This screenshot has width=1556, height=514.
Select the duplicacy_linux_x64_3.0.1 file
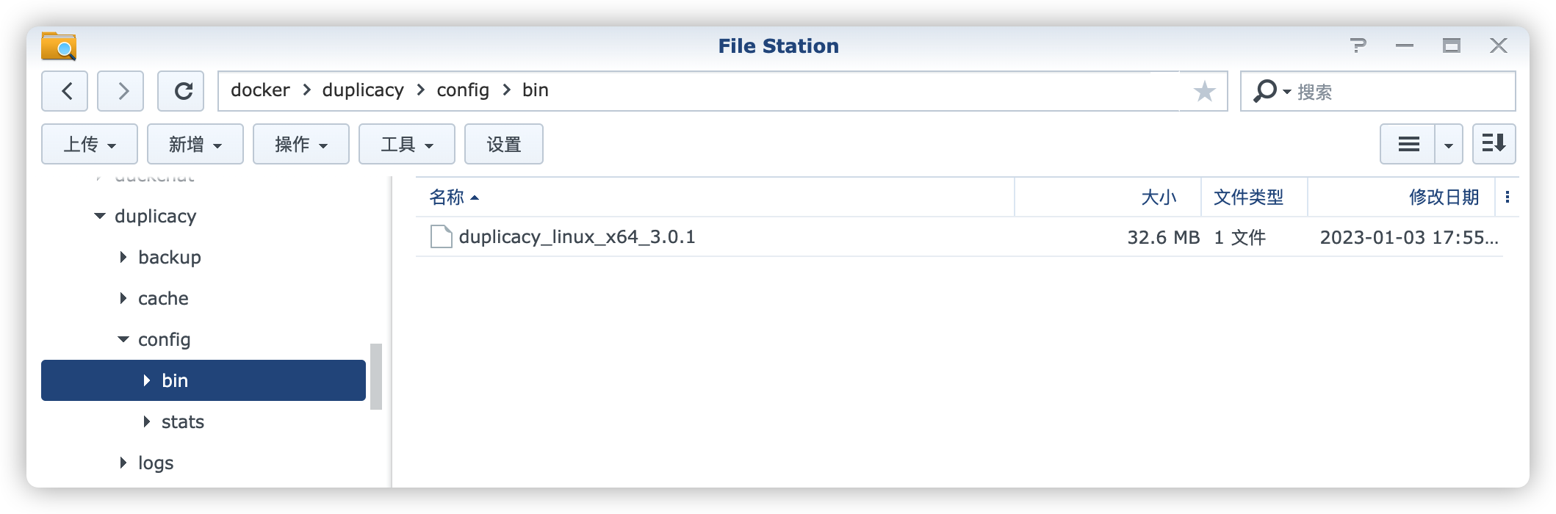coord(577,237)
